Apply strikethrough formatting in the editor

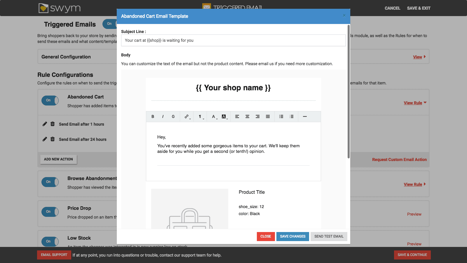(173, 116)
